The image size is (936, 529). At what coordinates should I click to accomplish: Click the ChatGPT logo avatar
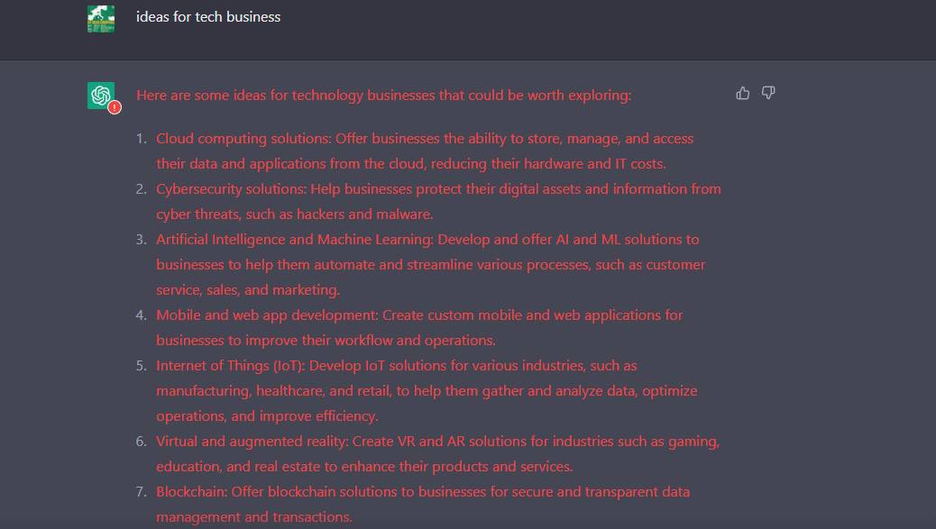click(100, 95)
